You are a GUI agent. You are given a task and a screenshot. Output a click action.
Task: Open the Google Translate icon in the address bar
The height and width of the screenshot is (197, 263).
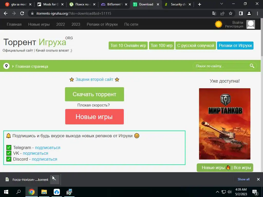click(x=214, y=13)
